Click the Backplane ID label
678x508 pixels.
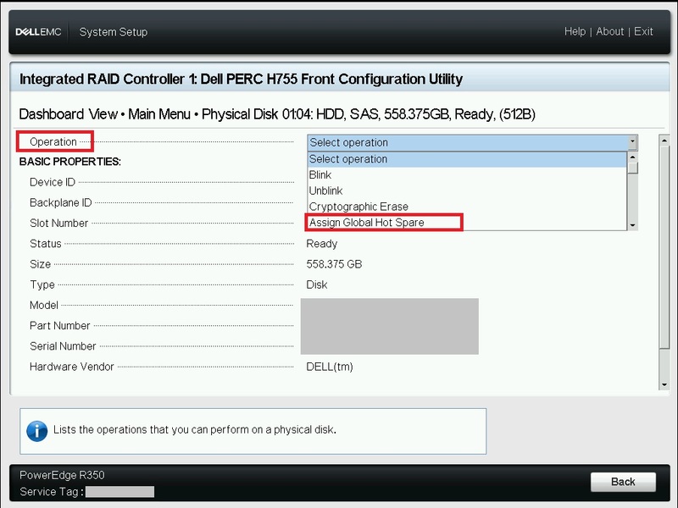tap(60, 202)
